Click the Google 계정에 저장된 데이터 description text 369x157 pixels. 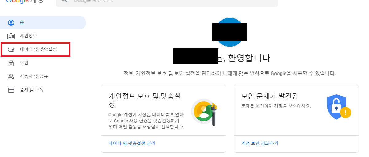[x=146, y=121]
